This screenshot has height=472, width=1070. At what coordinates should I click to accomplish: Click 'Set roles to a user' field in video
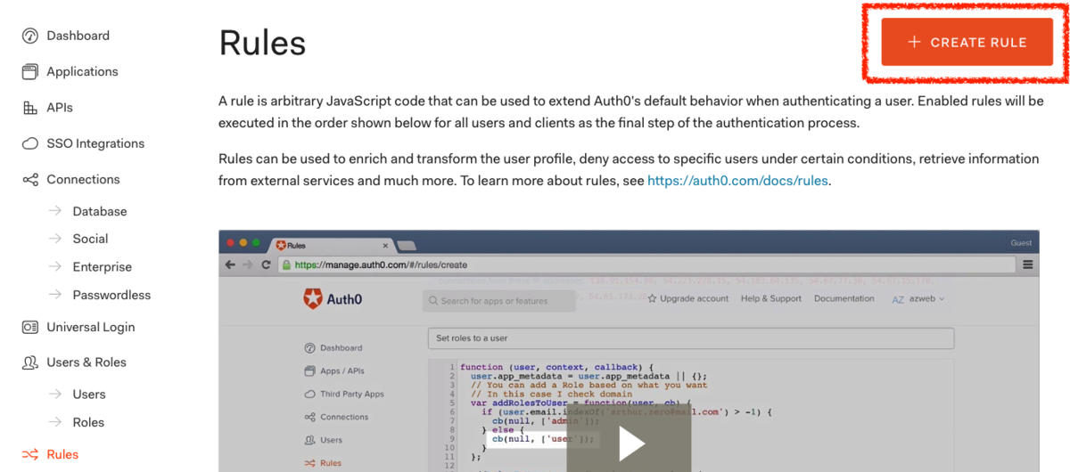coord(691,338)
